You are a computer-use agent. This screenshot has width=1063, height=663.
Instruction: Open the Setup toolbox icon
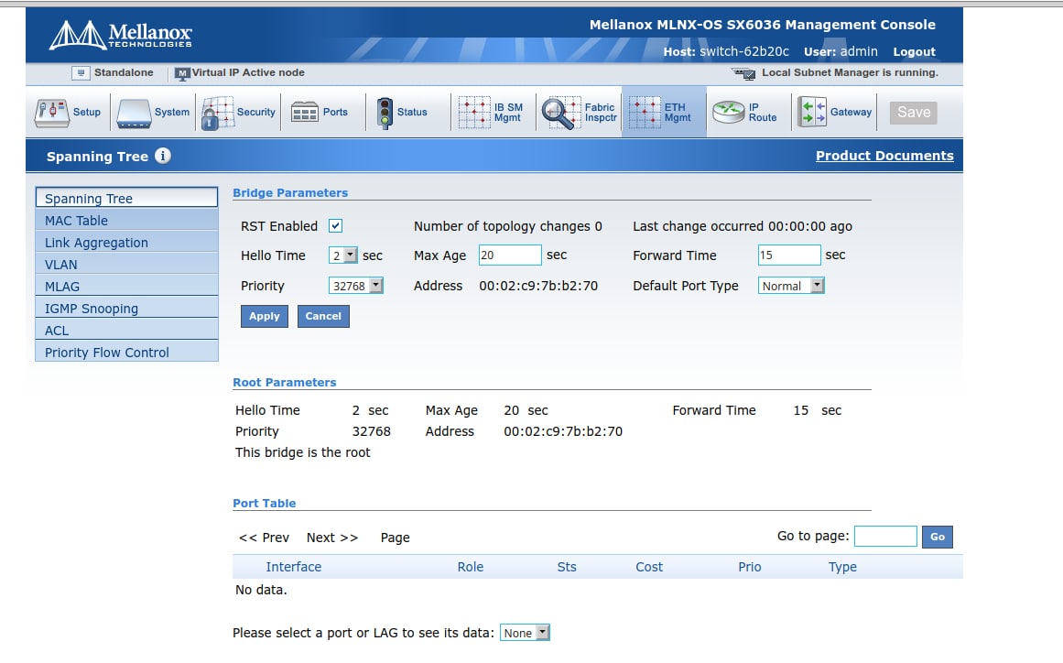point(51,113)
